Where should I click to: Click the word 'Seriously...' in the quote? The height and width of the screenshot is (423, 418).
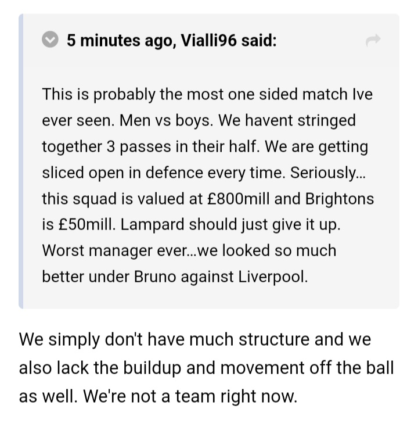(x=327, y=173)
